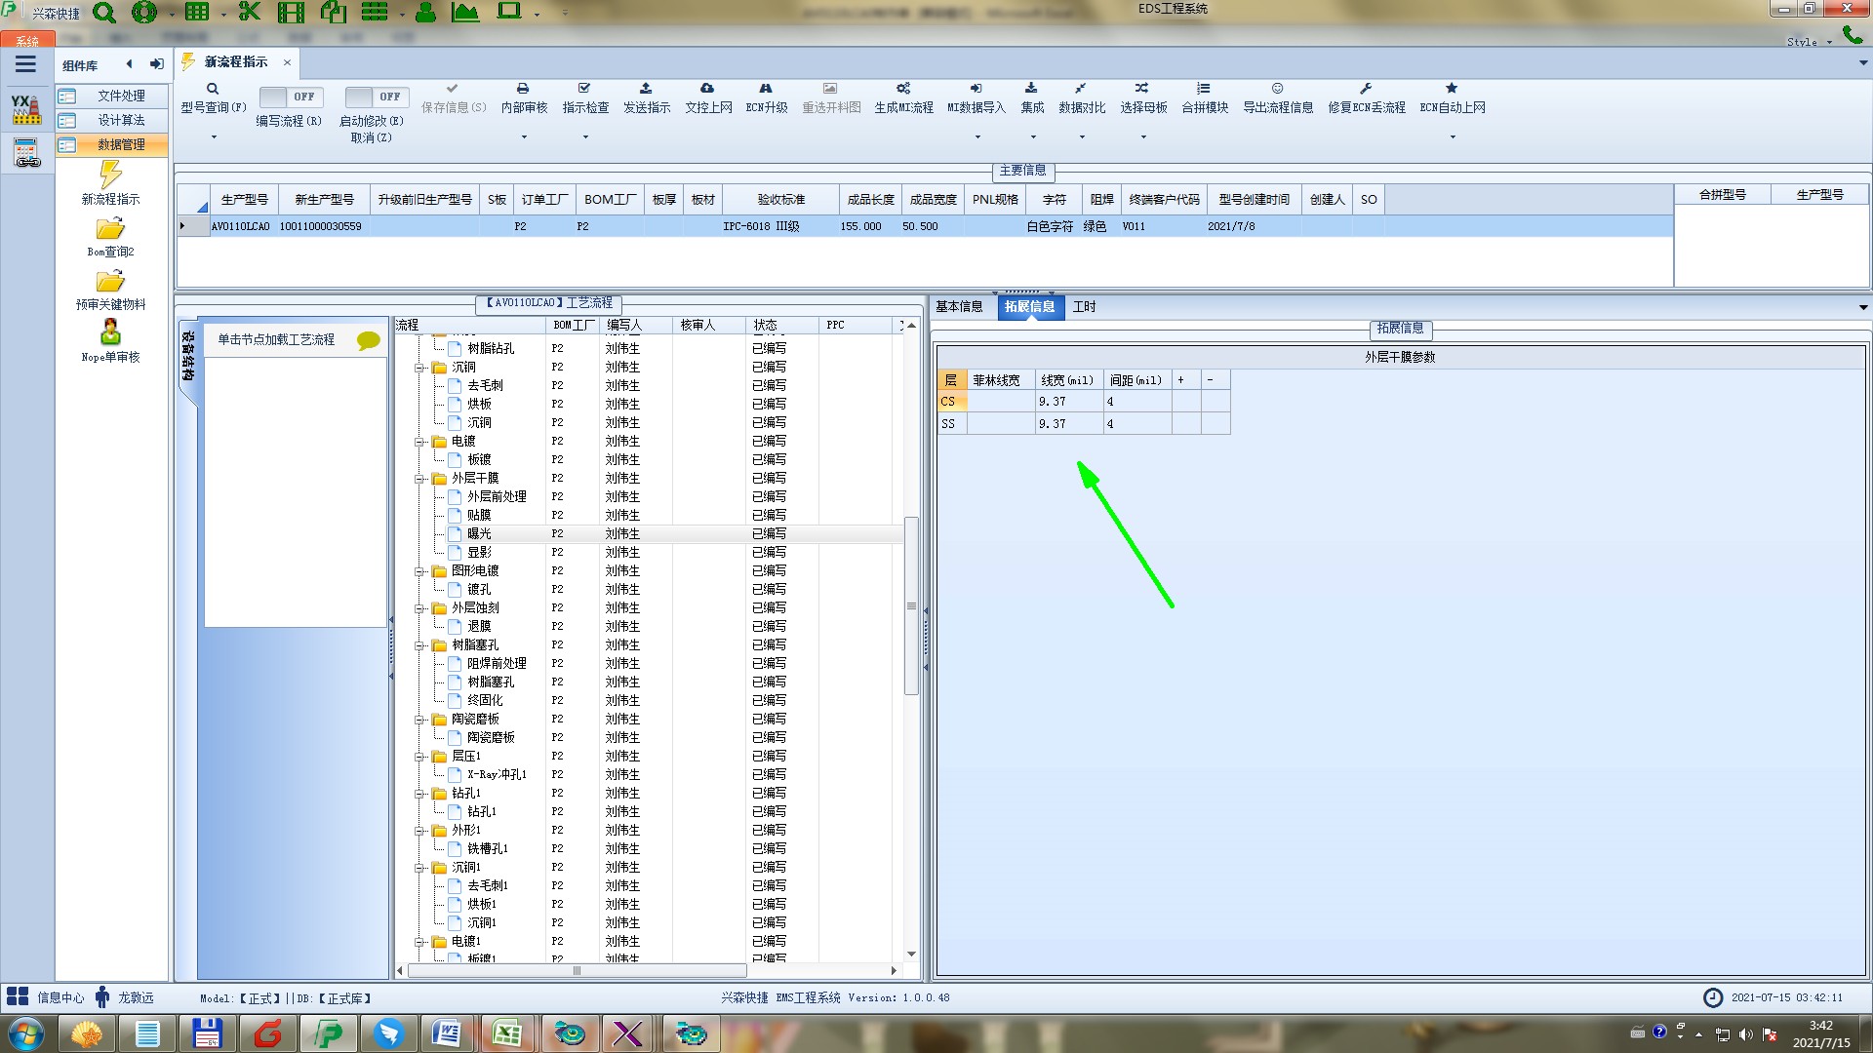Screen dimensions: 1873x1053
Task: Click the 发送指示 upload icon
Action: click(646, 89)
